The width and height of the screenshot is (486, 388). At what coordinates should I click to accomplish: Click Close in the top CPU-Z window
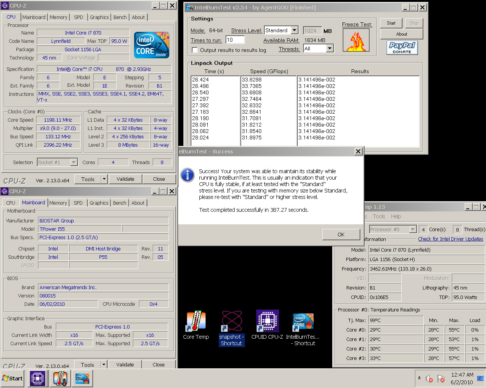pyautogui.click(x=159, y=179)
